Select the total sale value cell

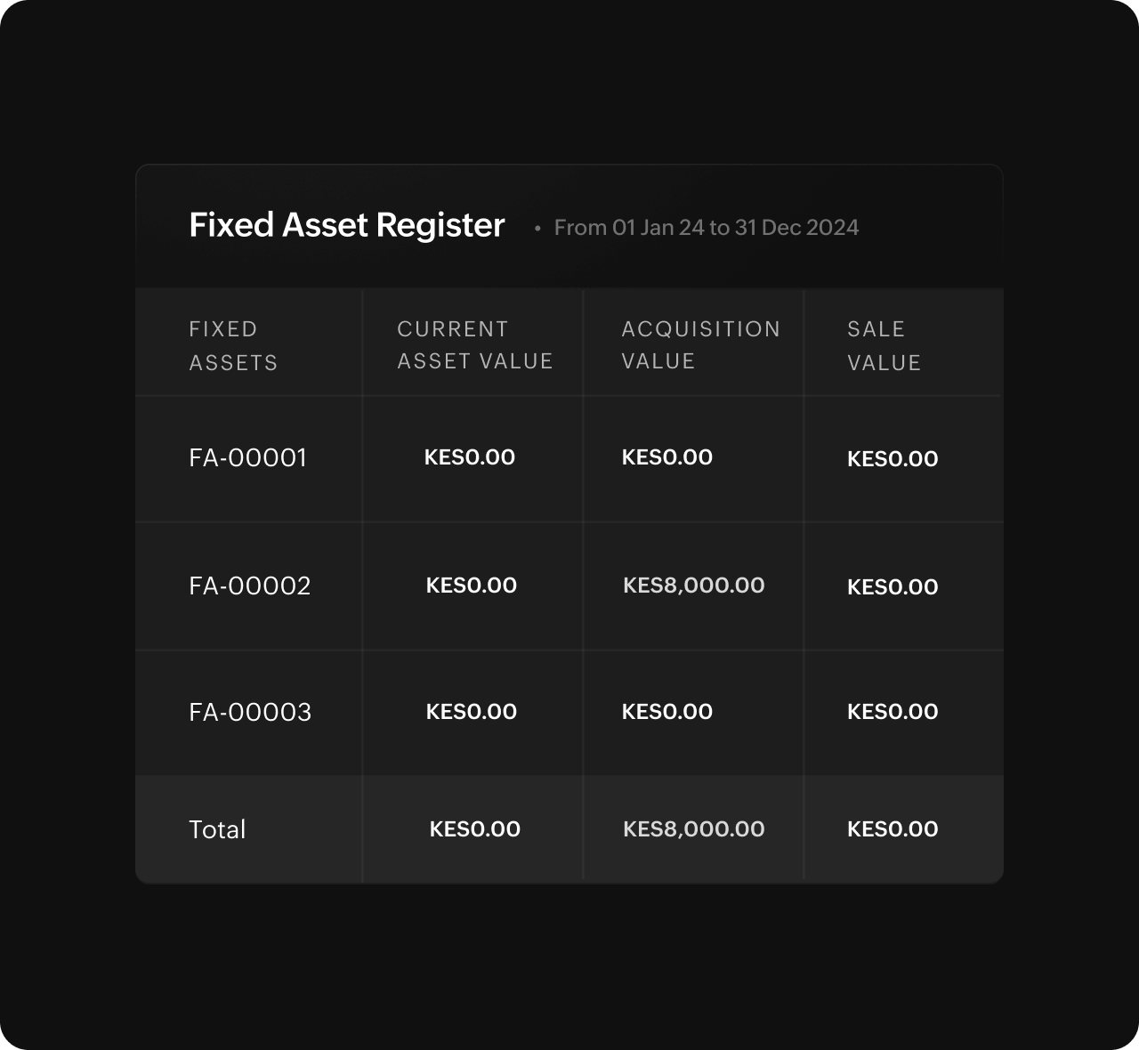pyautogui.click(x=892, y=829)
